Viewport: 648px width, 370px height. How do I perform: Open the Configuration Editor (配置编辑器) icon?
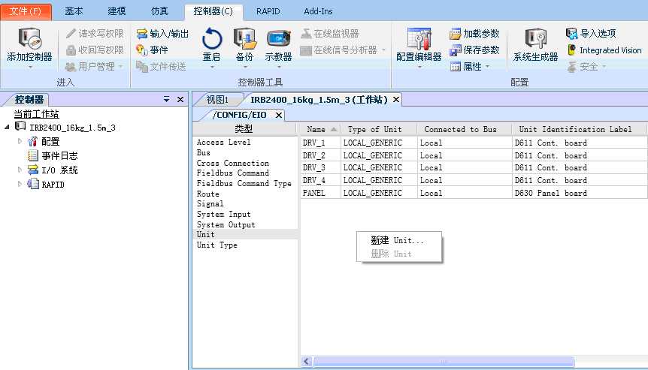coord(419,39)
